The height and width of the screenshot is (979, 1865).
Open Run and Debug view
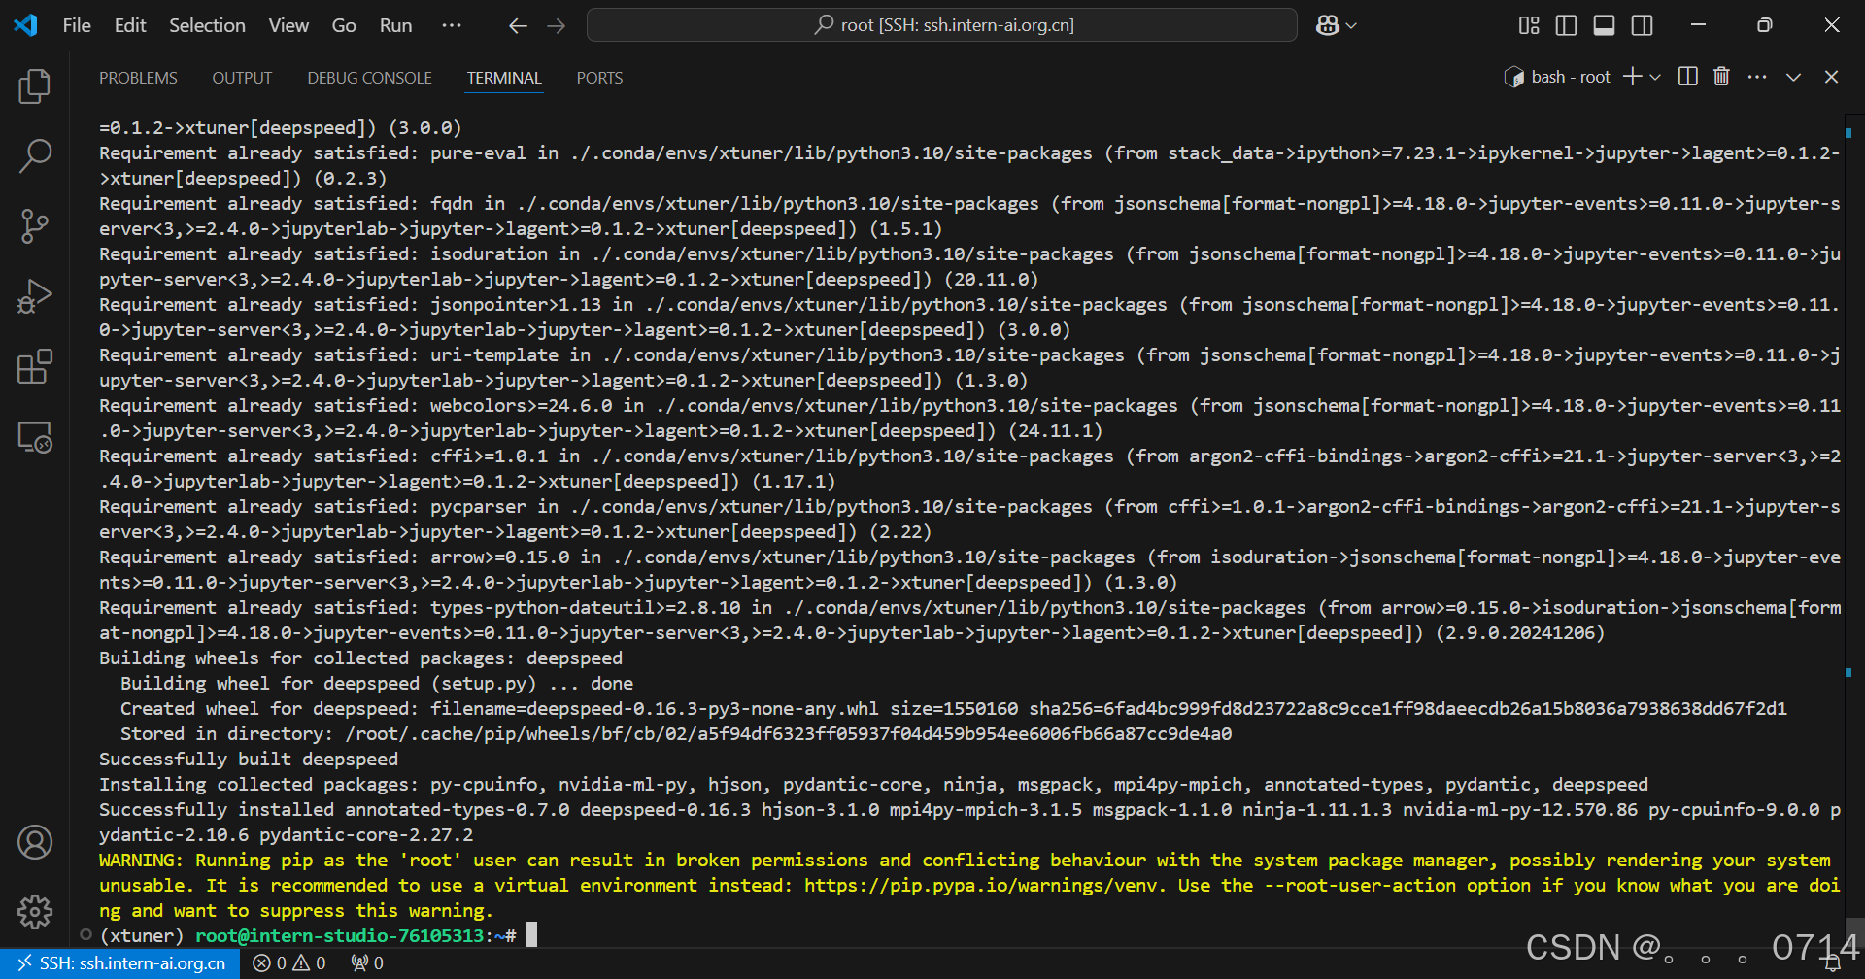click(x=35, y=296)
